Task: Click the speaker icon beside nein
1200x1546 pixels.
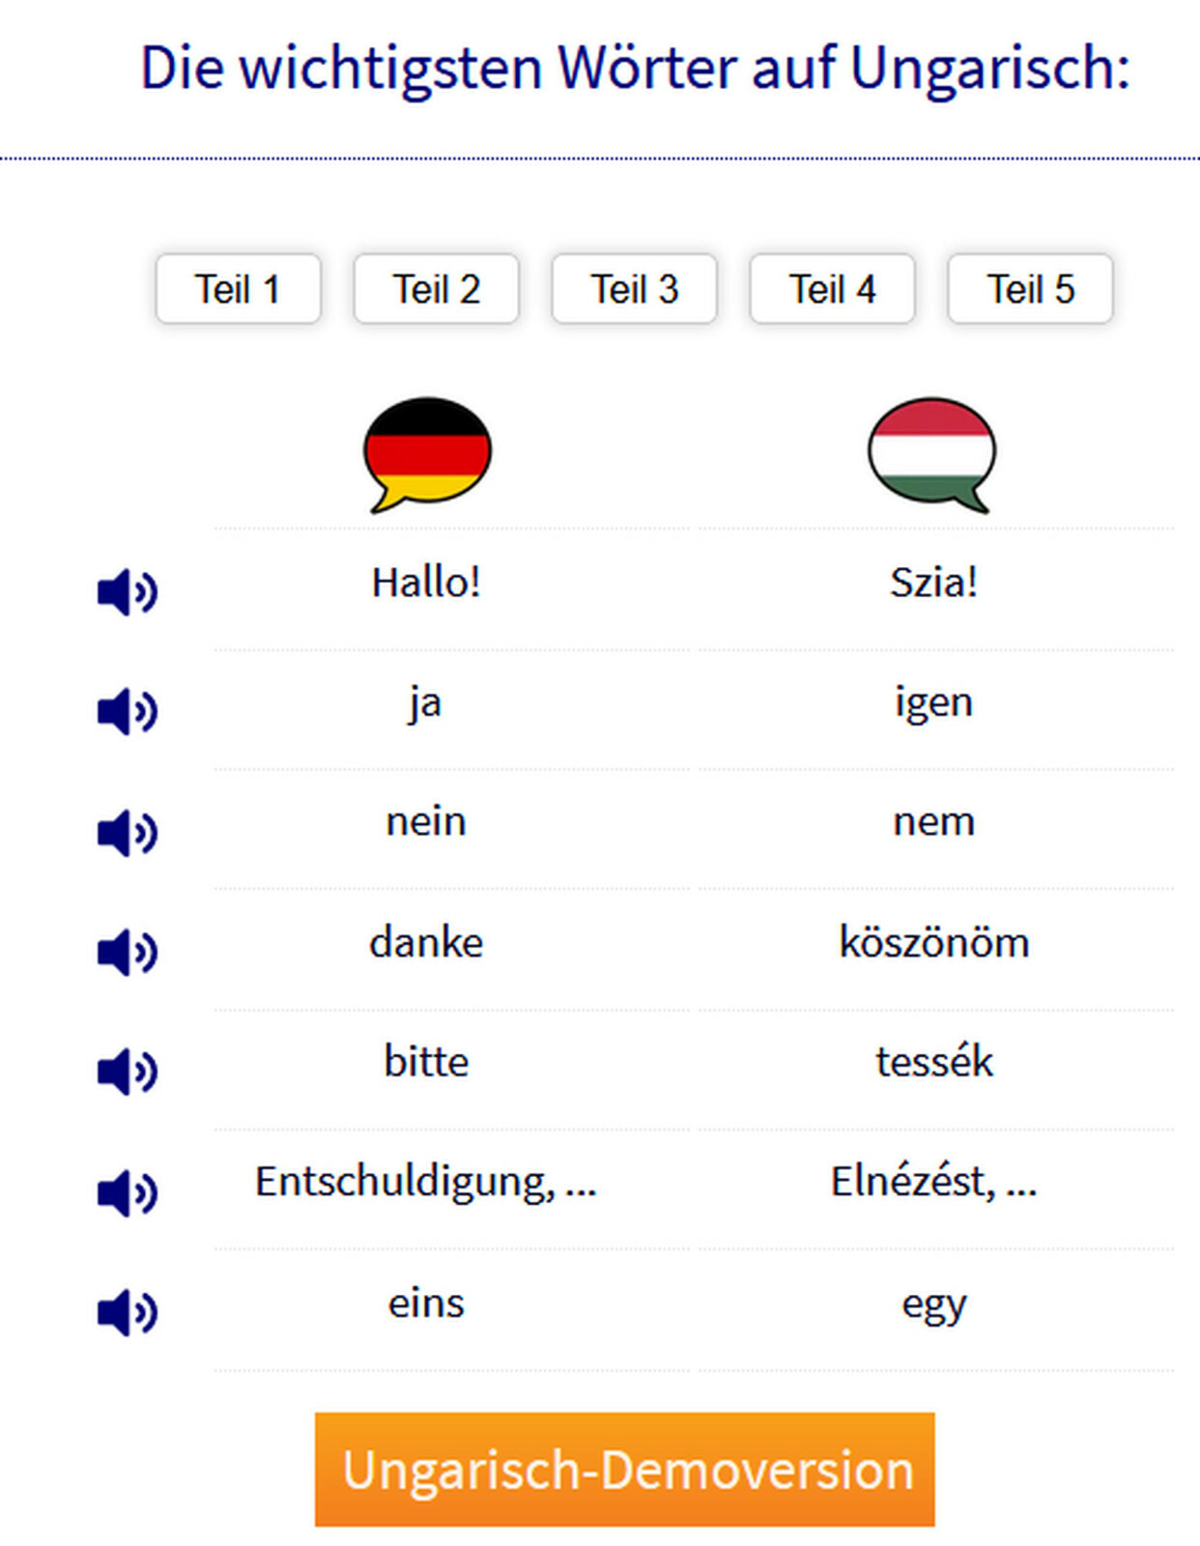Action: pos(127,833)
